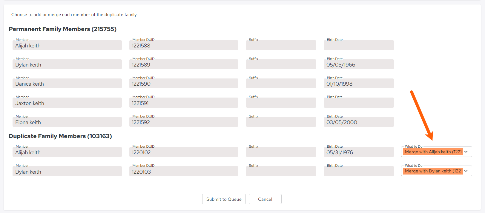Click member field Jaxton keith

pyautogui.click(x=67, y=103)
